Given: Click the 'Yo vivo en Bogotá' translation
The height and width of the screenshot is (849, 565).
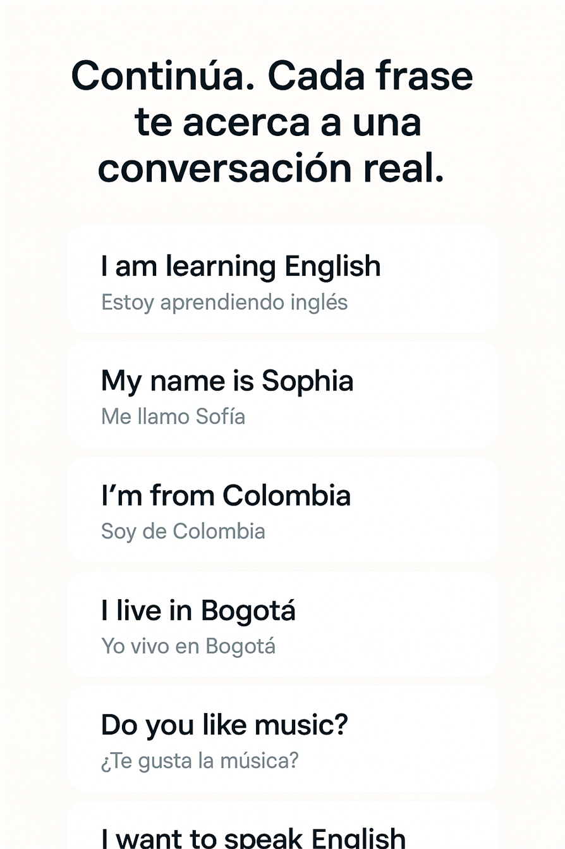Looking at the screenshot, I should [x=188, y=646].
